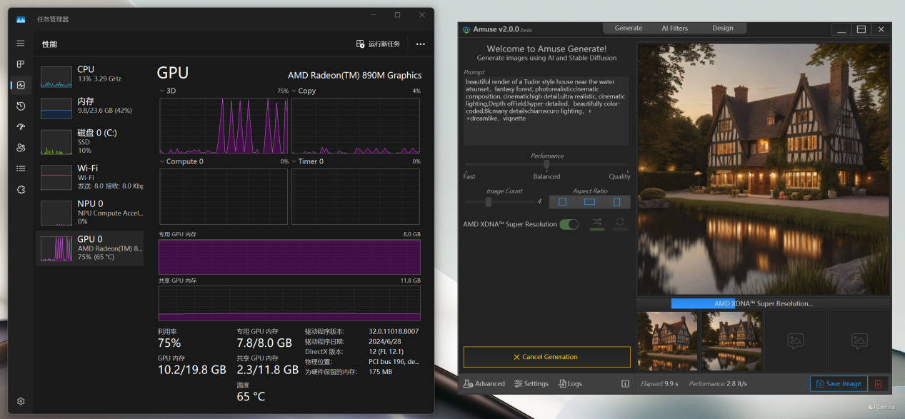905x419 pixels.
Task: Select CPU in performance list
Action: 90,76
